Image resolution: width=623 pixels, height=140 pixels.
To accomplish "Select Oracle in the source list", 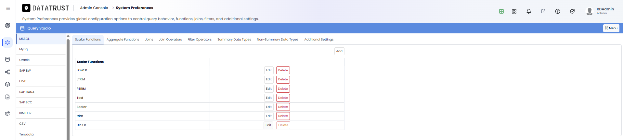I will pos(41,60).
